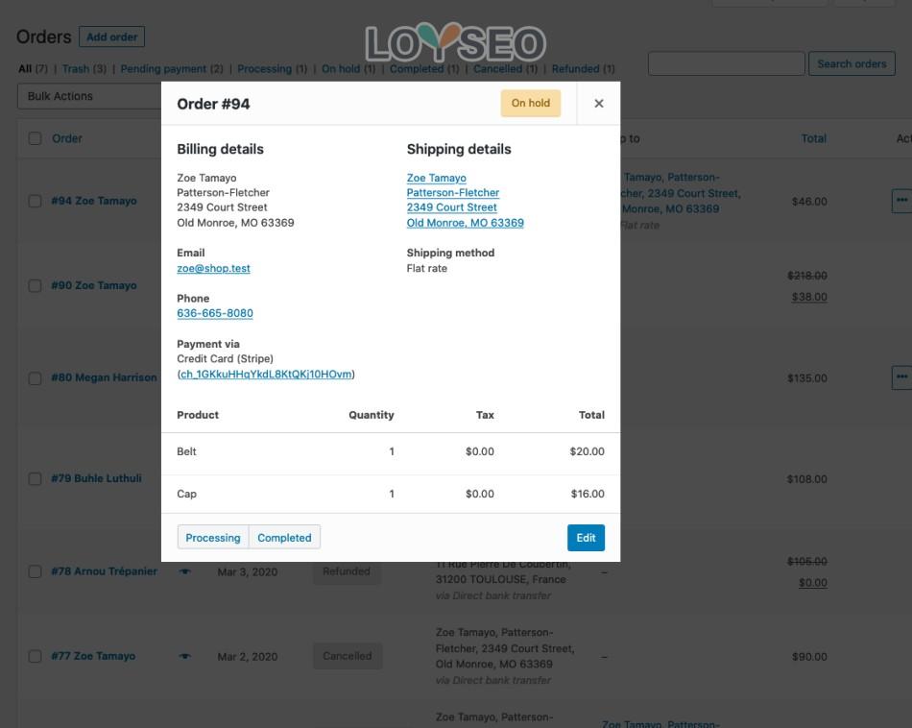Open the Old Monroe, MO 63369 link

click(465, 223)
